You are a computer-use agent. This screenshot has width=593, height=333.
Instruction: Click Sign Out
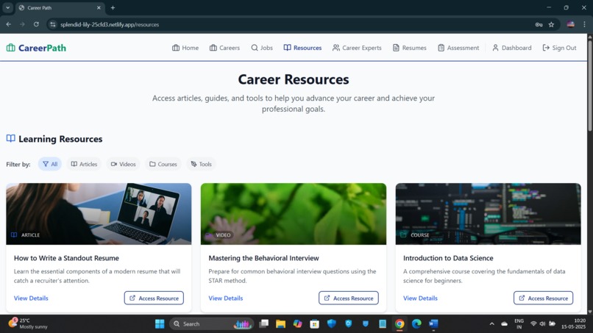pyautogui.click(x=559, y=48)
